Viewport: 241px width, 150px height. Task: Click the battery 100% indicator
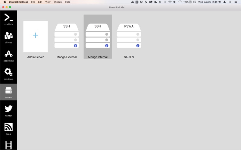[x=187, y=2]
